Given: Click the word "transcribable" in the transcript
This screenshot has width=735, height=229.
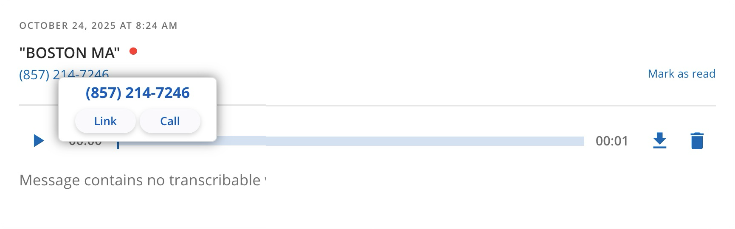Looking at the screenshot, I should [214, 180].
